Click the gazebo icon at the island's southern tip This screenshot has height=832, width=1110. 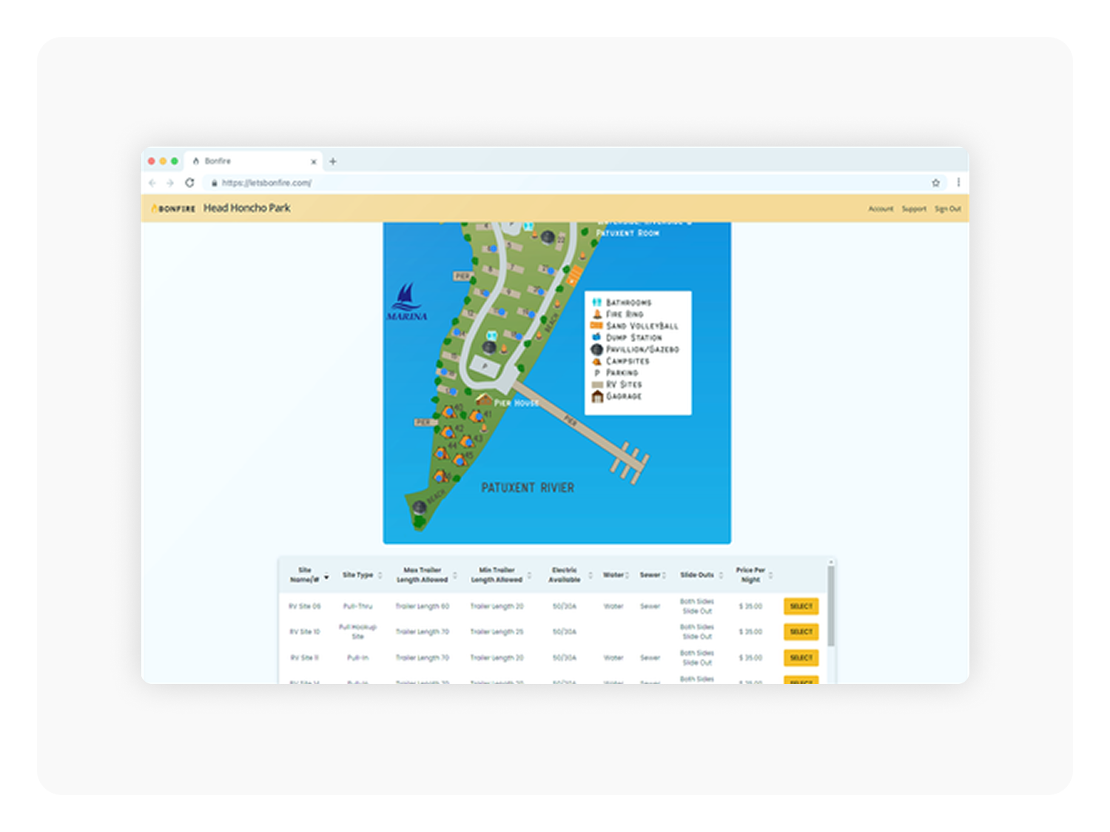419,507
